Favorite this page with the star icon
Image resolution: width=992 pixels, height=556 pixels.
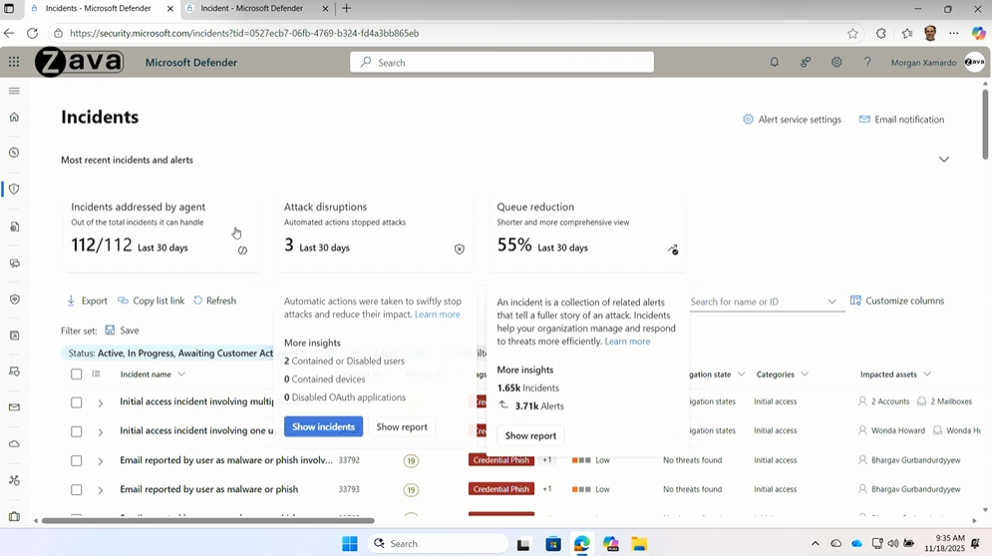pos(852,34)
